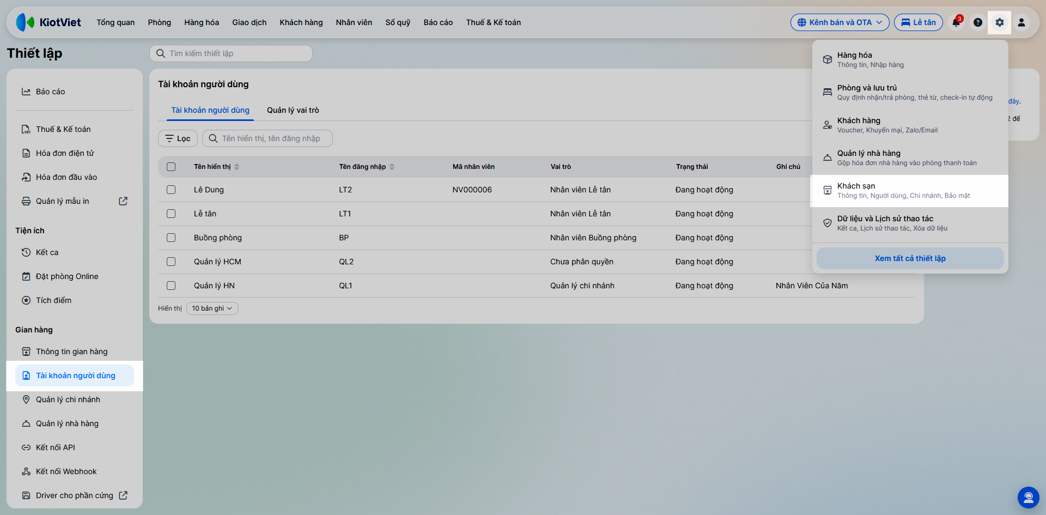Screen dimensions: 1046x515
Task: Tick checkbox for Buồng phòng row
Action: tap(171, 238)
